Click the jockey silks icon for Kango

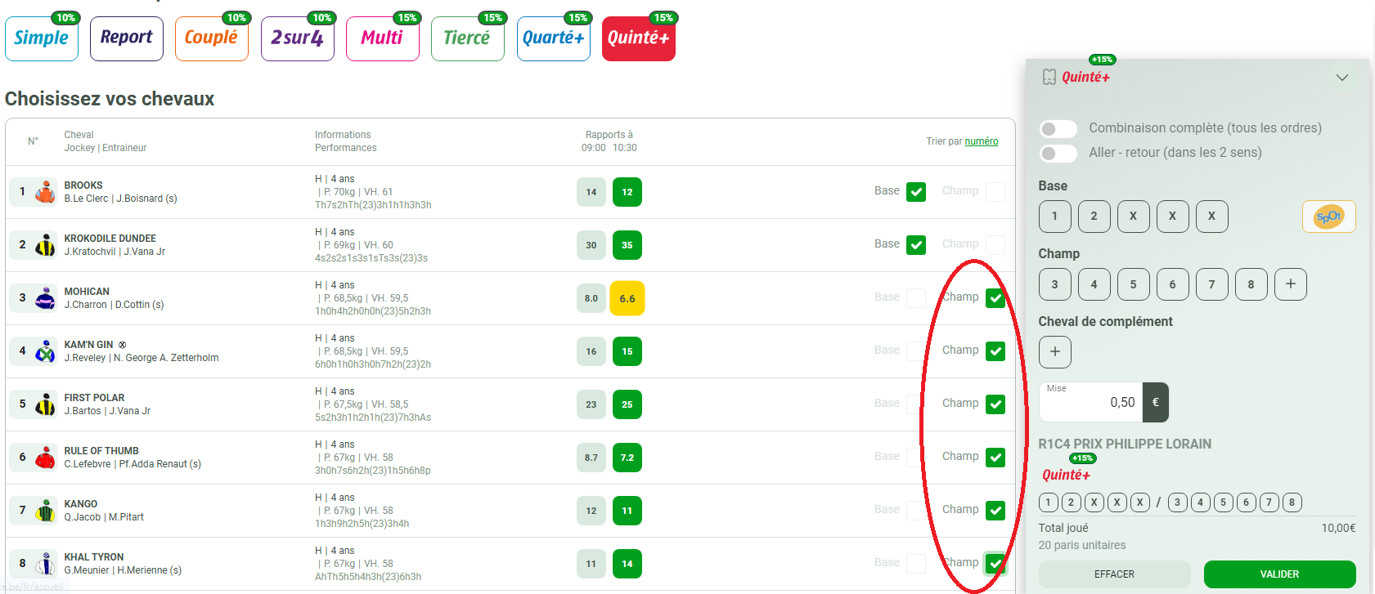46,511
